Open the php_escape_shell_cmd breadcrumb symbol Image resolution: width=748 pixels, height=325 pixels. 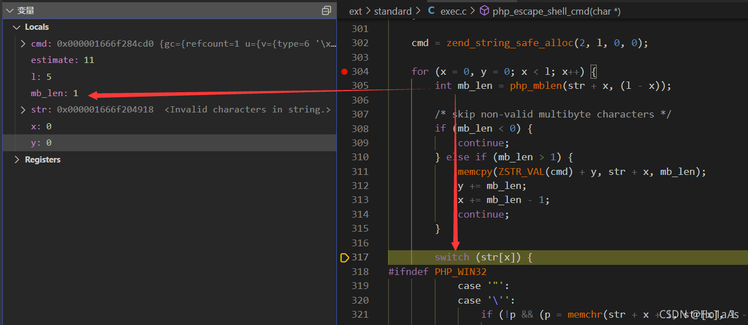pos(556,11)
